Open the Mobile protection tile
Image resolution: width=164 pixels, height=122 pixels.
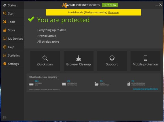(x=145, y=61)
